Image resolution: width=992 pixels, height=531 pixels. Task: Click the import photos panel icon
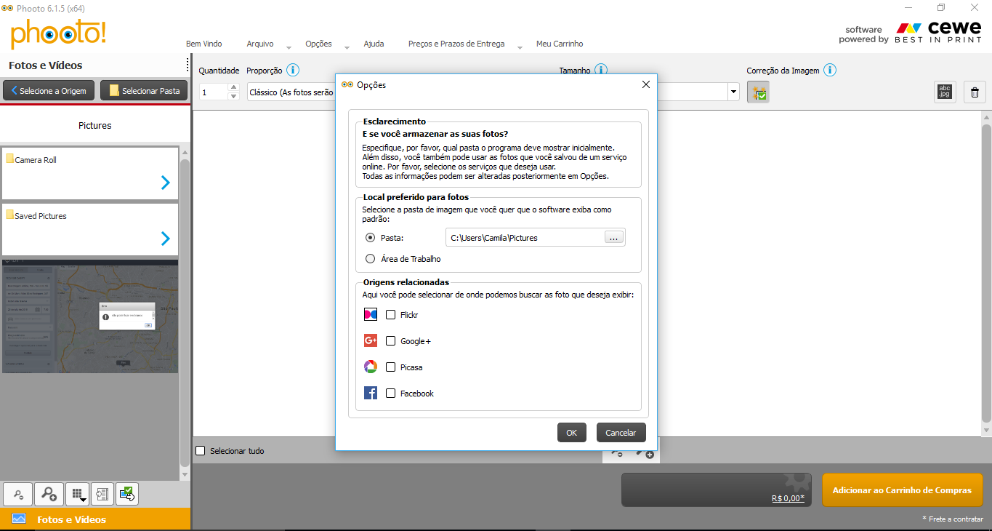pos(102,494)
